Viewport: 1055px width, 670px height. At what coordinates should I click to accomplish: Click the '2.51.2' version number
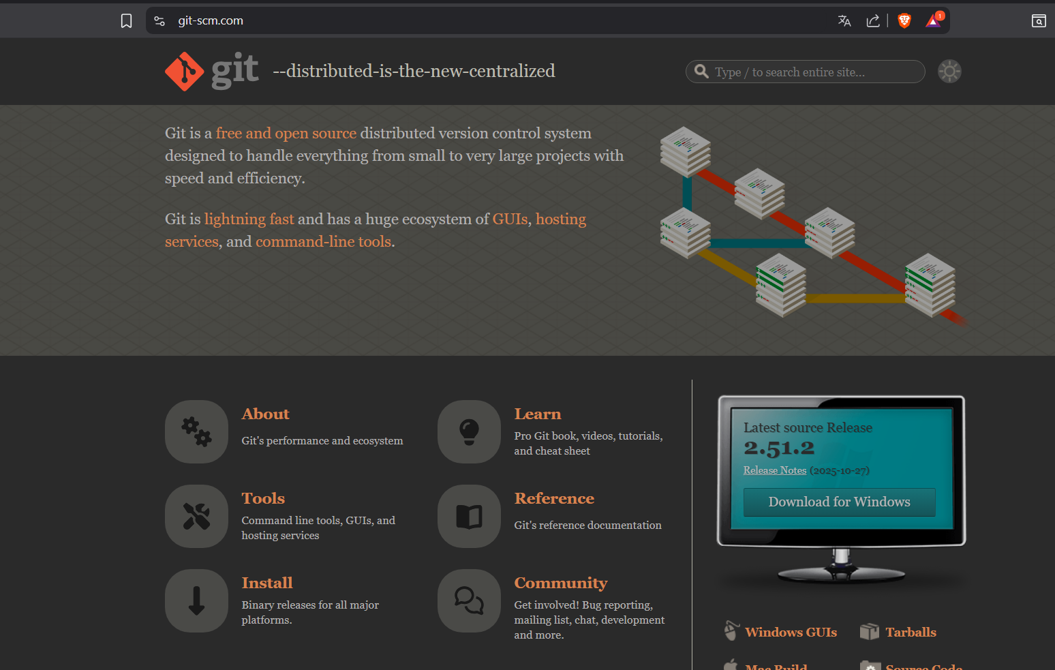[779, 448]
